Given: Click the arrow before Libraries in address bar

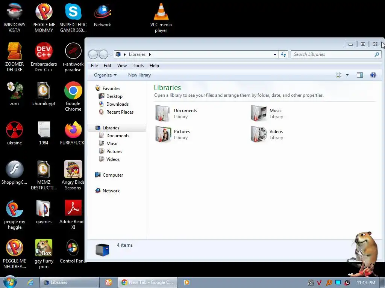Looking at the screenshot, I should point(124,54).
